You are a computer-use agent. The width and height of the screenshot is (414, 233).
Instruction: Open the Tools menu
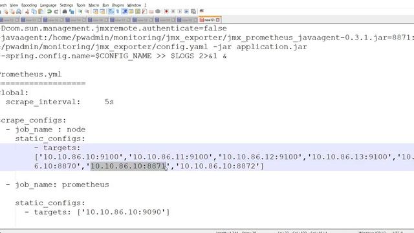click(81, 5)
